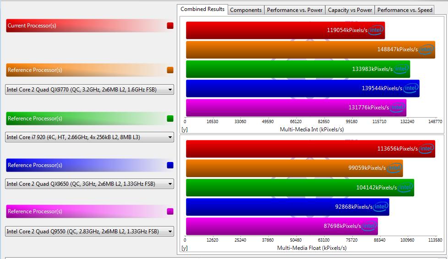Click the Intel logo on 104142kPixels/s bar
This screenshot has height=259, width=448.
coord(405,187)
